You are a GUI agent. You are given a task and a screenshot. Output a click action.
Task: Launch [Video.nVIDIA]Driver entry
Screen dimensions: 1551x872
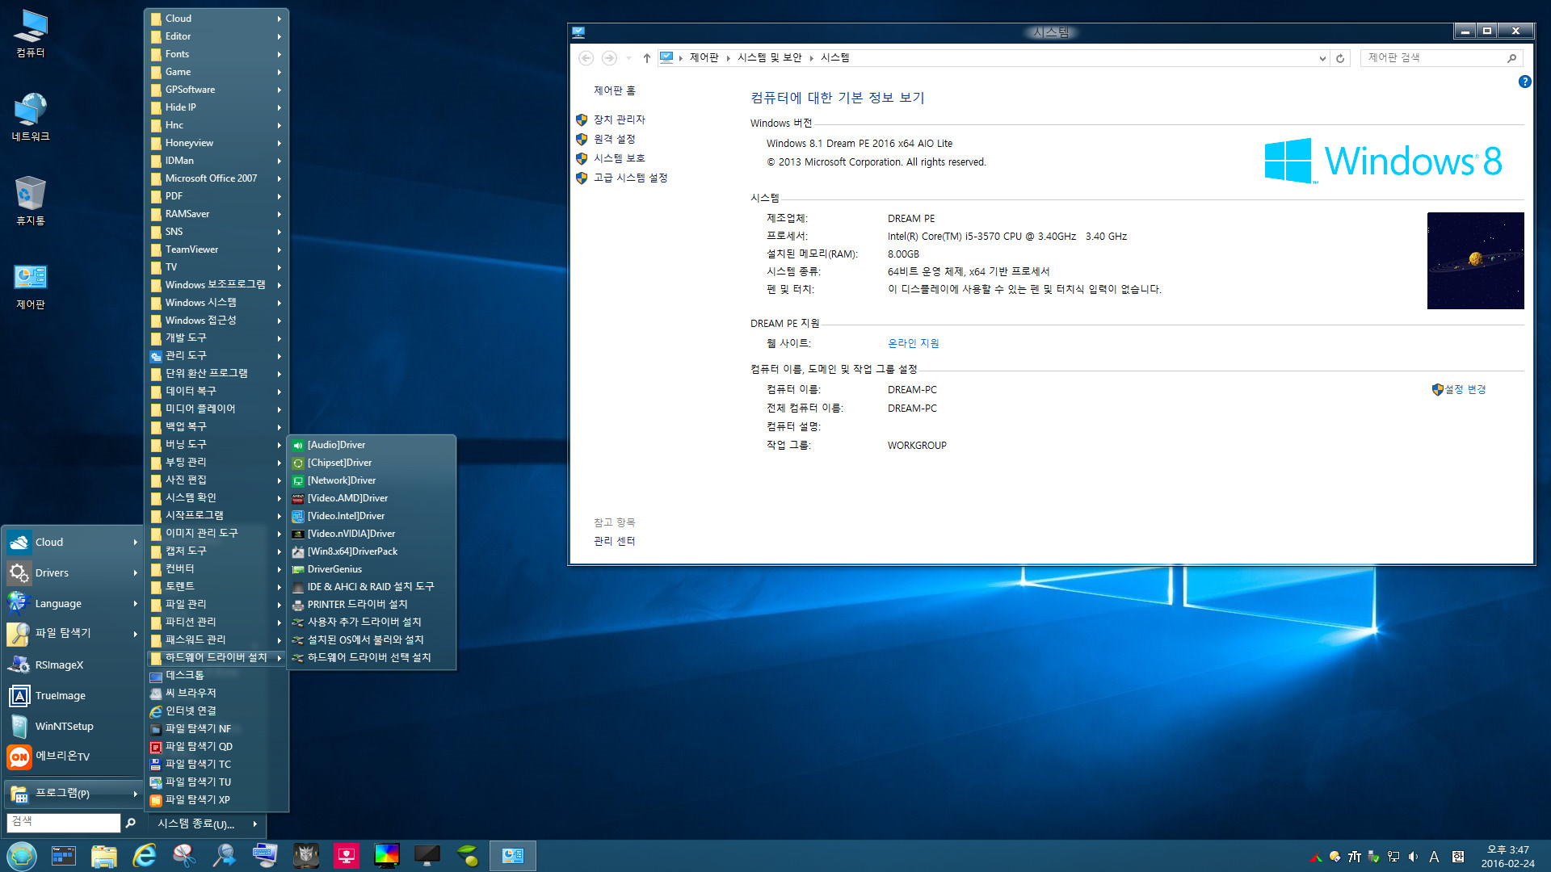(x=372, y=534)
